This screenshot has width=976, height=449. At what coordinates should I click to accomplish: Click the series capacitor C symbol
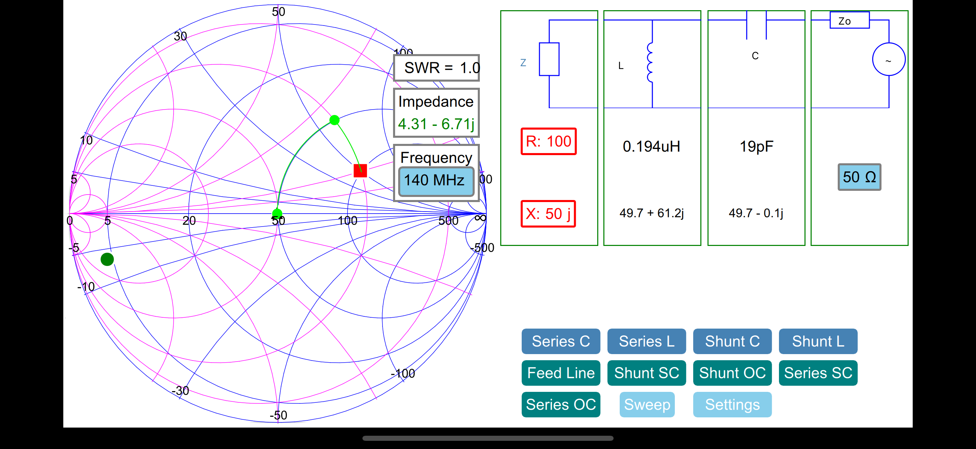756,25
